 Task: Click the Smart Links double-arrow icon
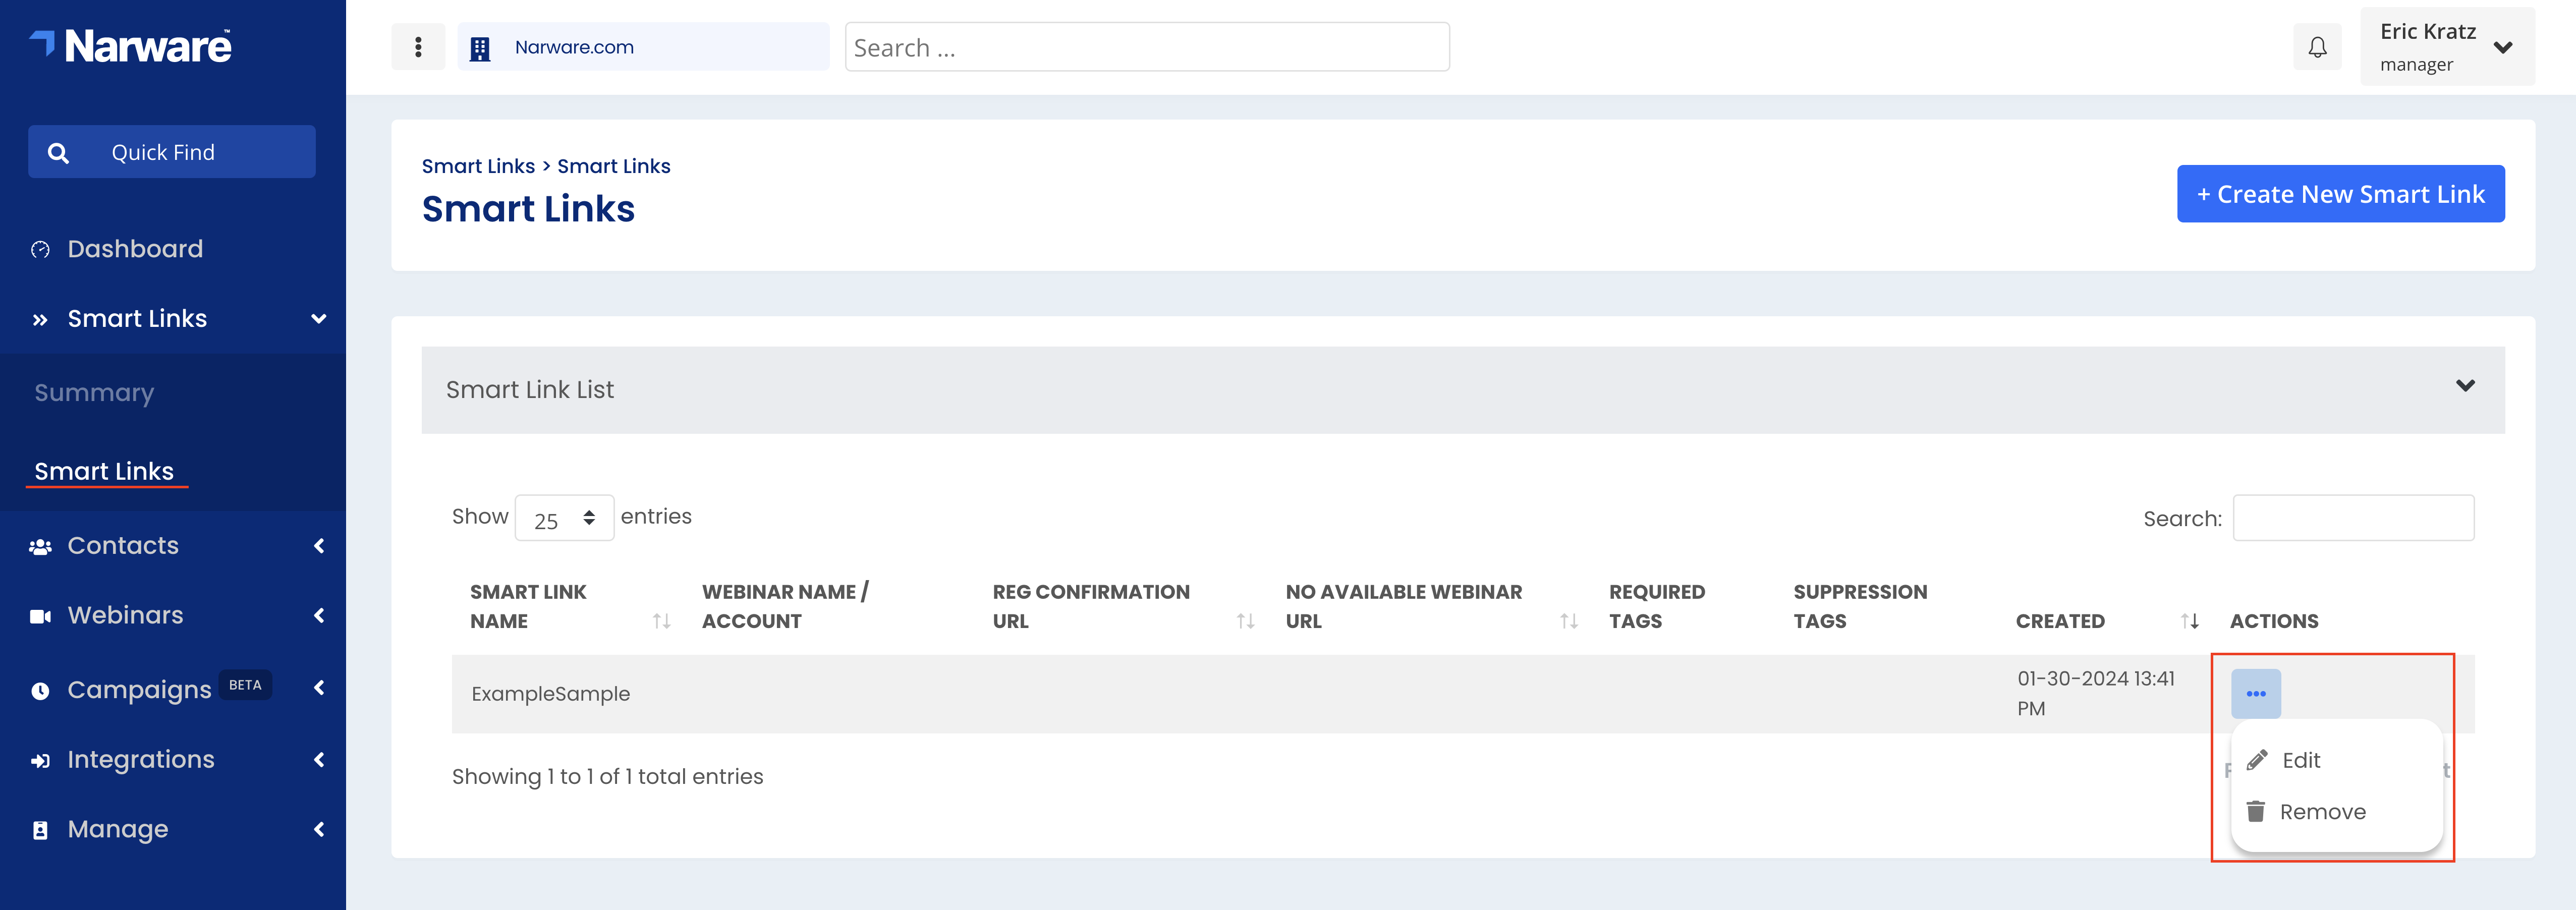(x=40, y=320)
